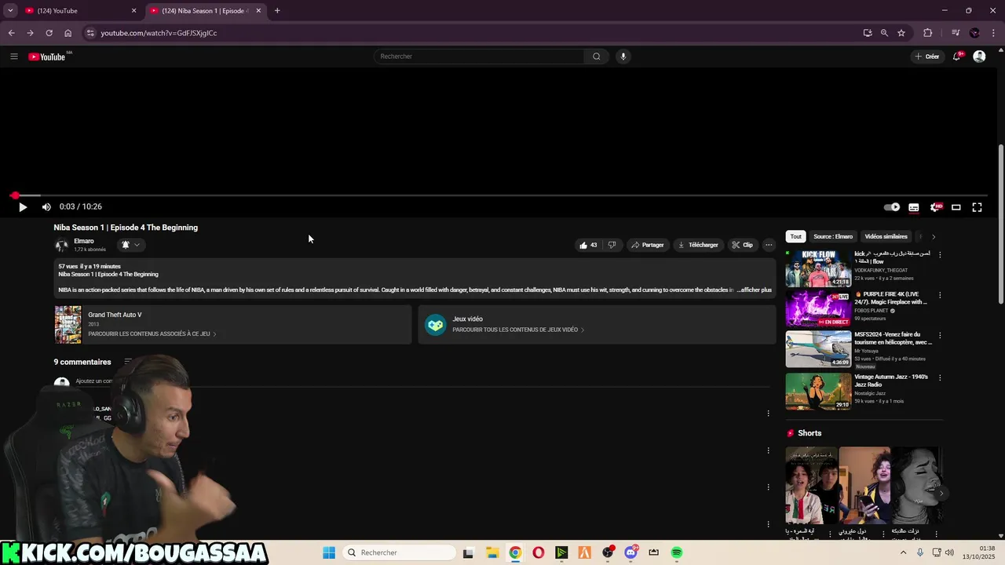Open MSFS2024 helicopter video thumbnail
Image resolution: width=1005 pixels, height=565 pixels.
click(x=818, y=349)
